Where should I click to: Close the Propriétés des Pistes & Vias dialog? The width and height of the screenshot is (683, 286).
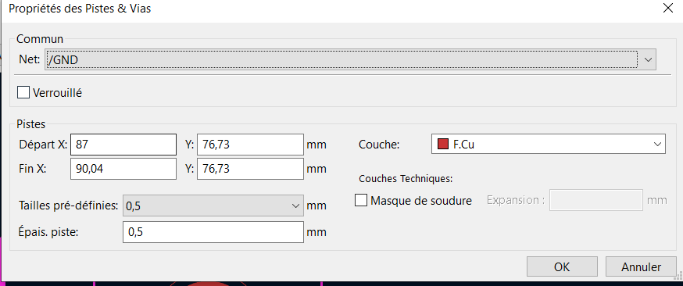[x=667, y=9]
